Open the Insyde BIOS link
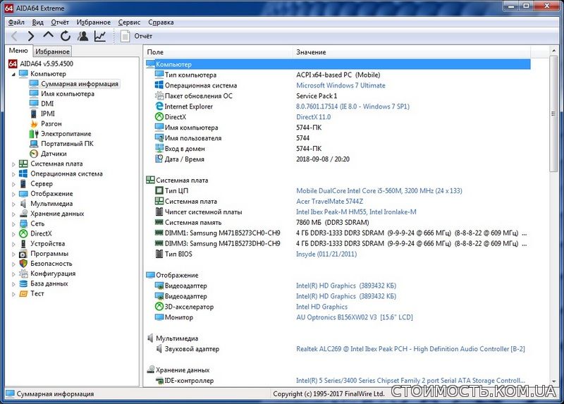 [x=326, y=254]
